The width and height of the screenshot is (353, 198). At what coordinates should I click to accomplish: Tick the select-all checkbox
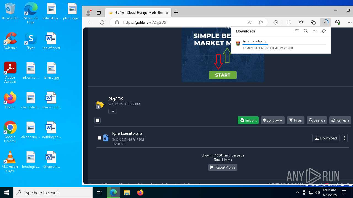(x=97, y=120)
